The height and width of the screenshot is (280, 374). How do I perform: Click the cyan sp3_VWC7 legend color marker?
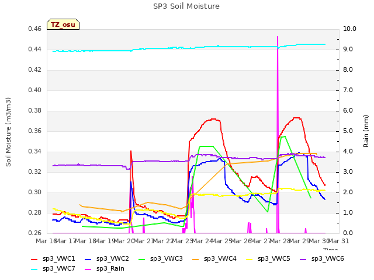tap(34, 269)
